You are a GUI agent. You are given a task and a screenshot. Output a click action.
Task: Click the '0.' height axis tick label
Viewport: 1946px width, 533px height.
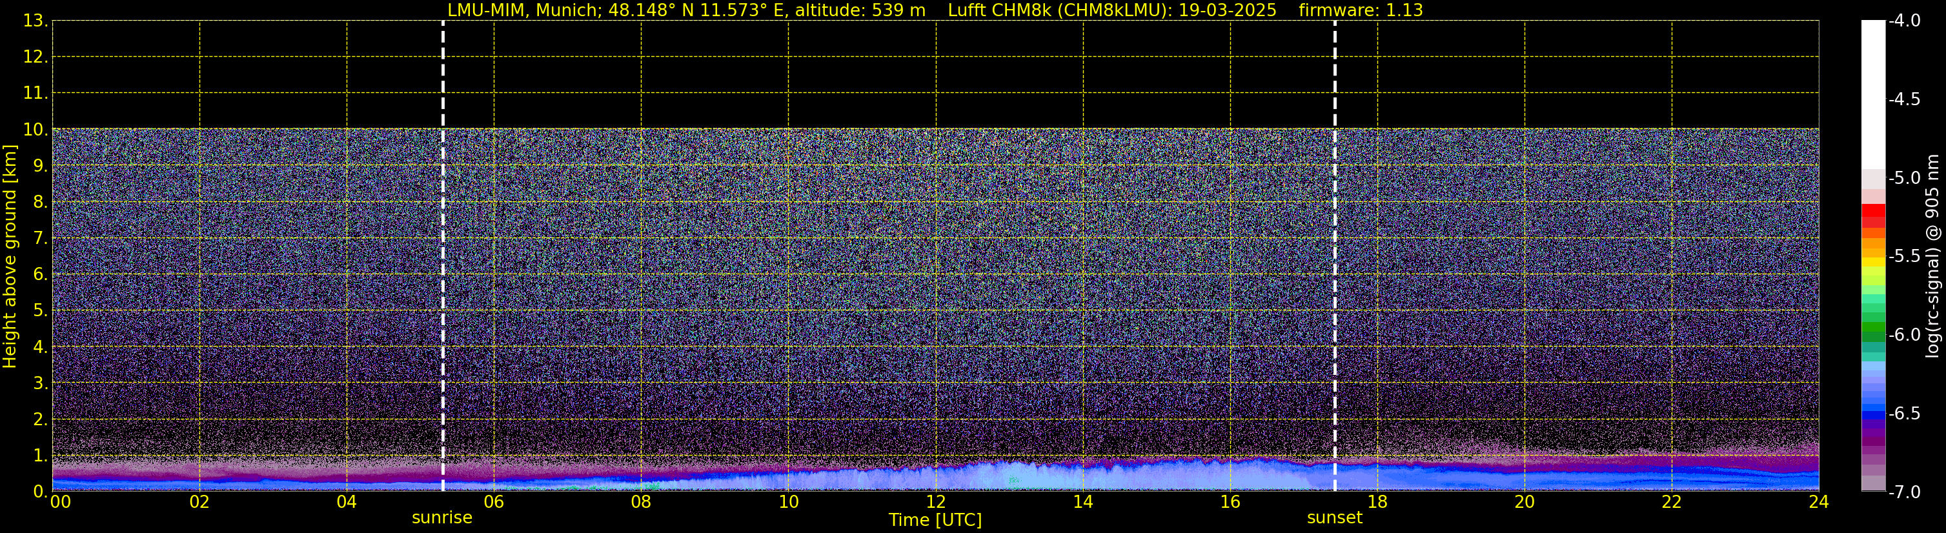tap(40, 492)
